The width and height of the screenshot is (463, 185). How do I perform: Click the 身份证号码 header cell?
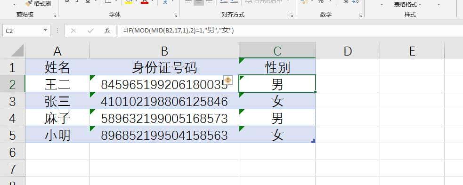[x=164, y=67]
